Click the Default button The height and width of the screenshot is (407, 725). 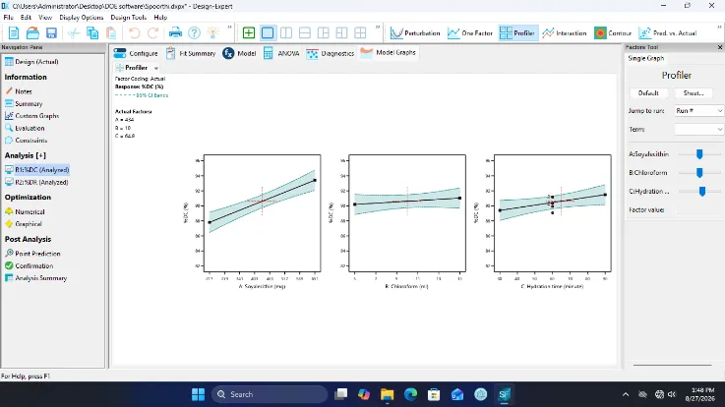tap(648, 92)
